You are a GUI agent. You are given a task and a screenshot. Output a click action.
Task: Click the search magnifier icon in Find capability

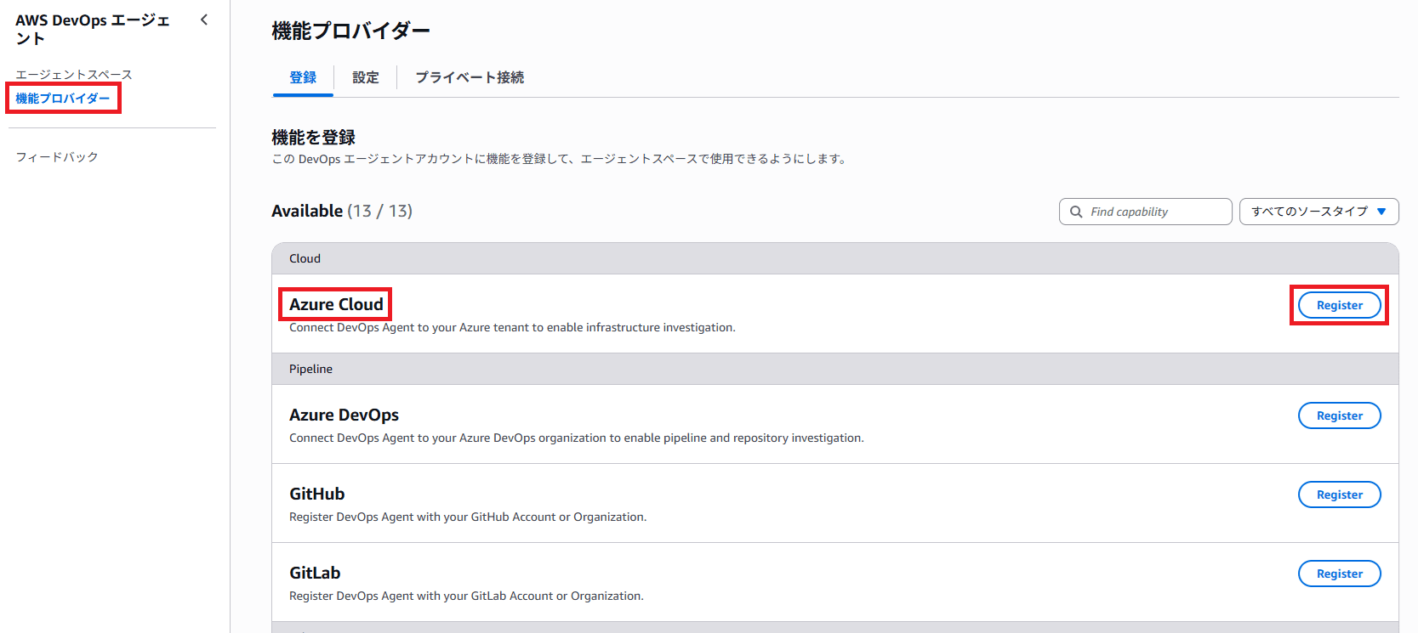1076,212
